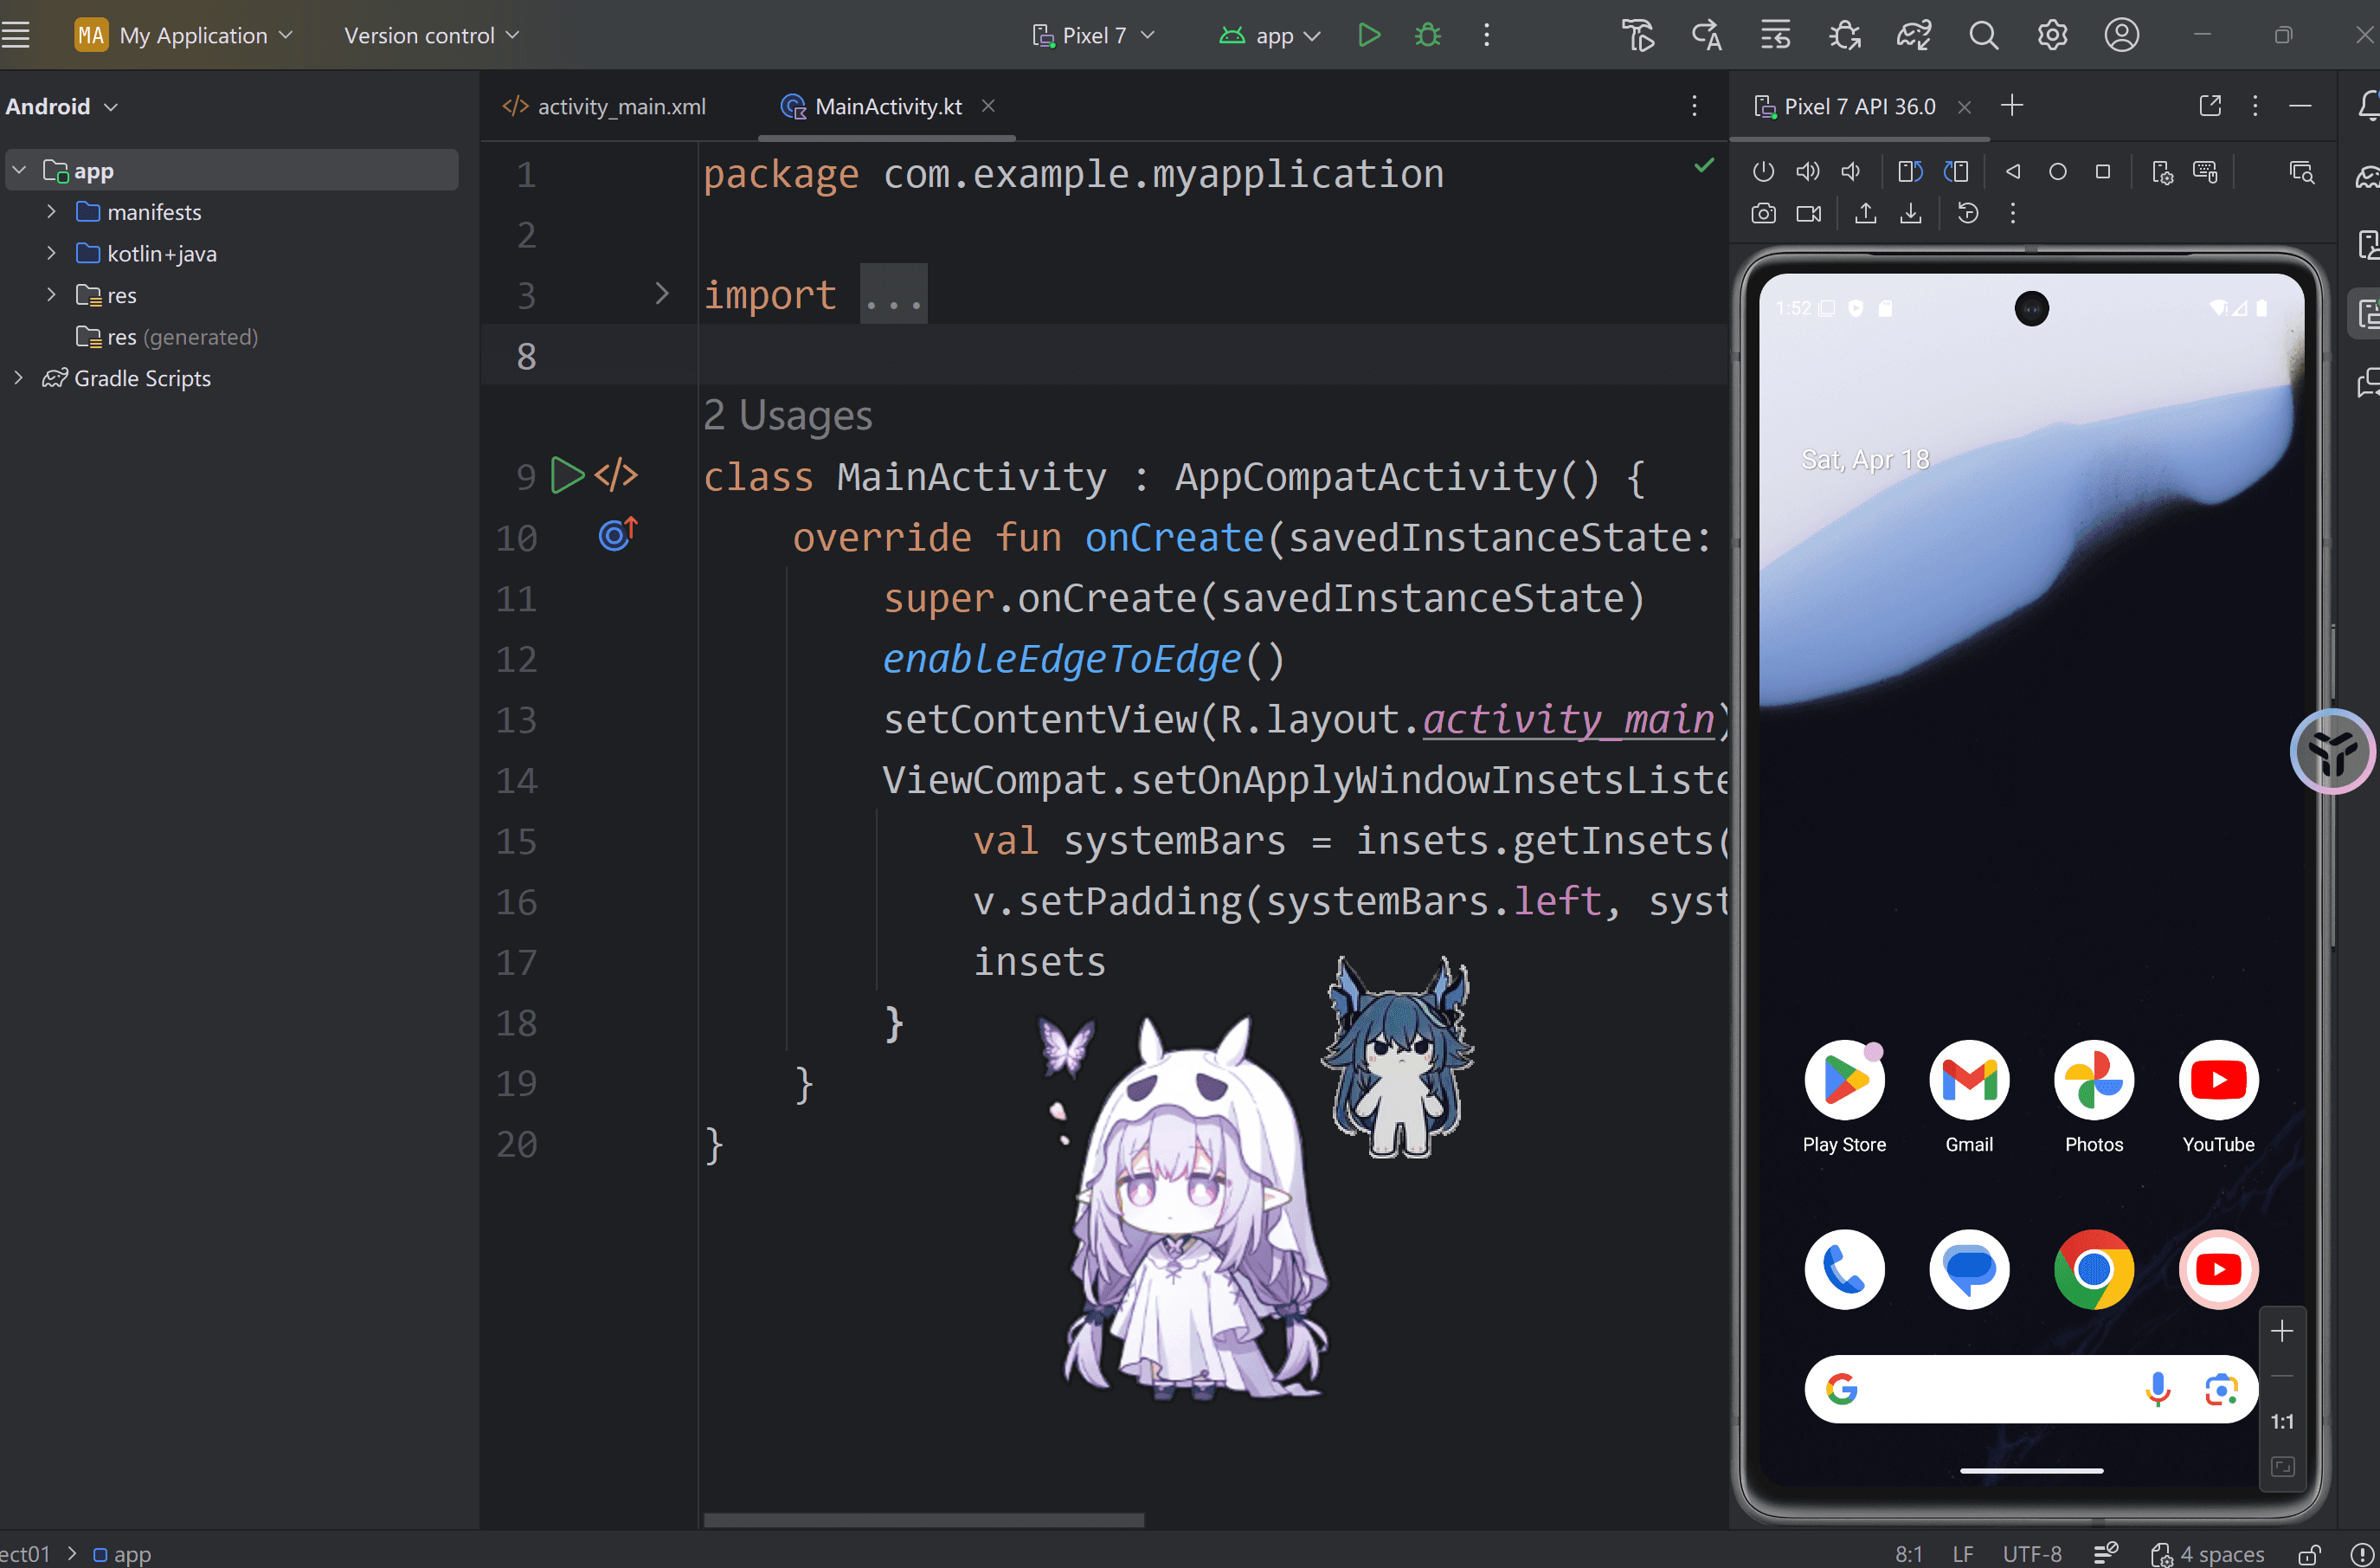
Task: Click the 4 spaces indent setting
Action: [x=2207, y=1553]
